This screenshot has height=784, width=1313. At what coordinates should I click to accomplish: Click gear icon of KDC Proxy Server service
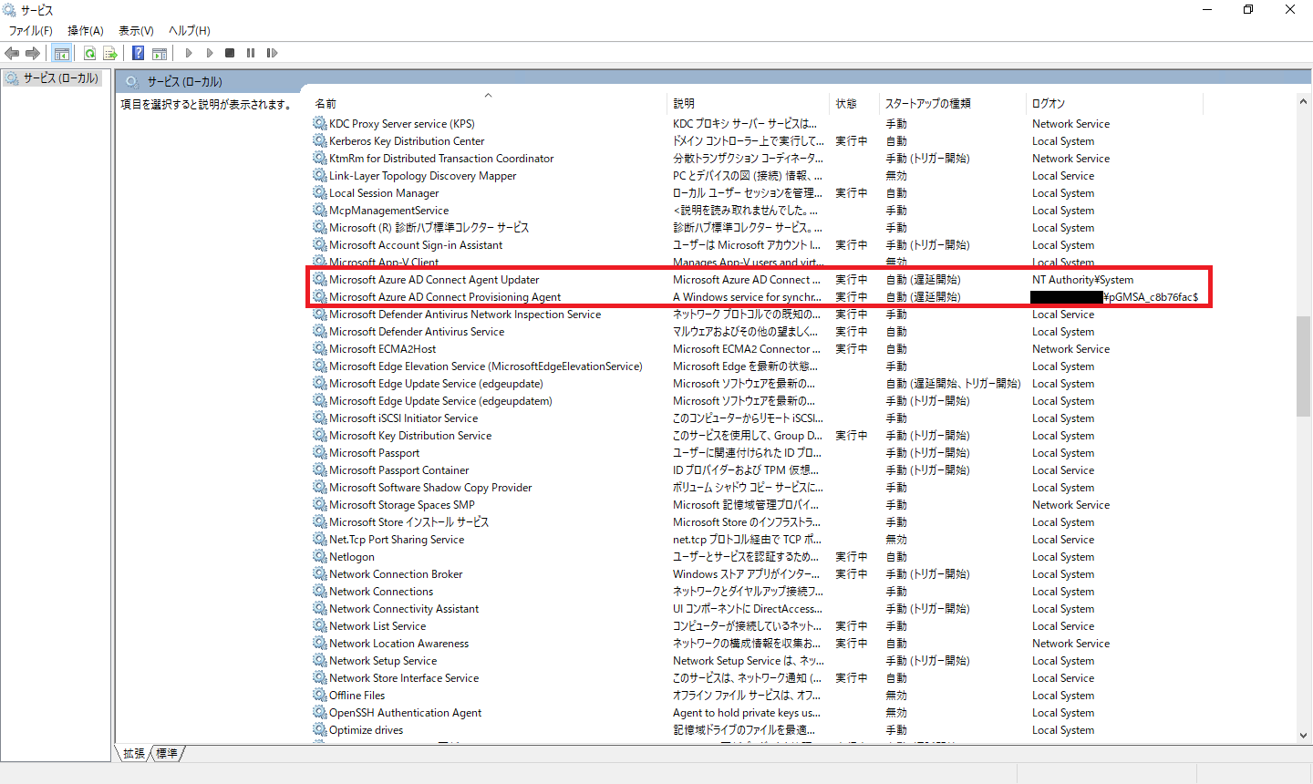(319, 123)
